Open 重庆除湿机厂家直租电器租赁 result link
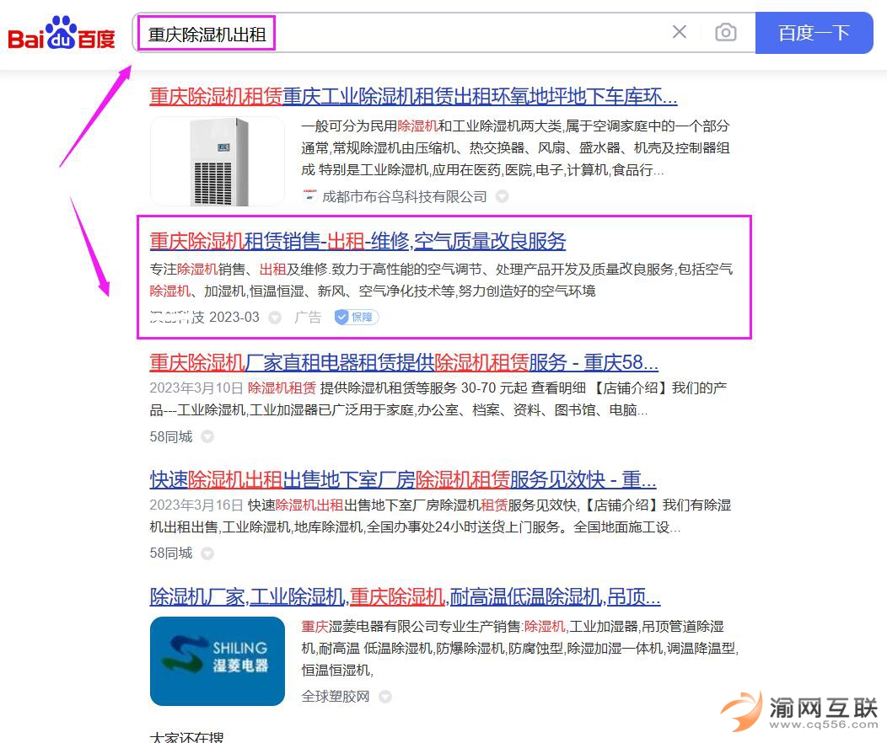 click(x=403, y=362)
